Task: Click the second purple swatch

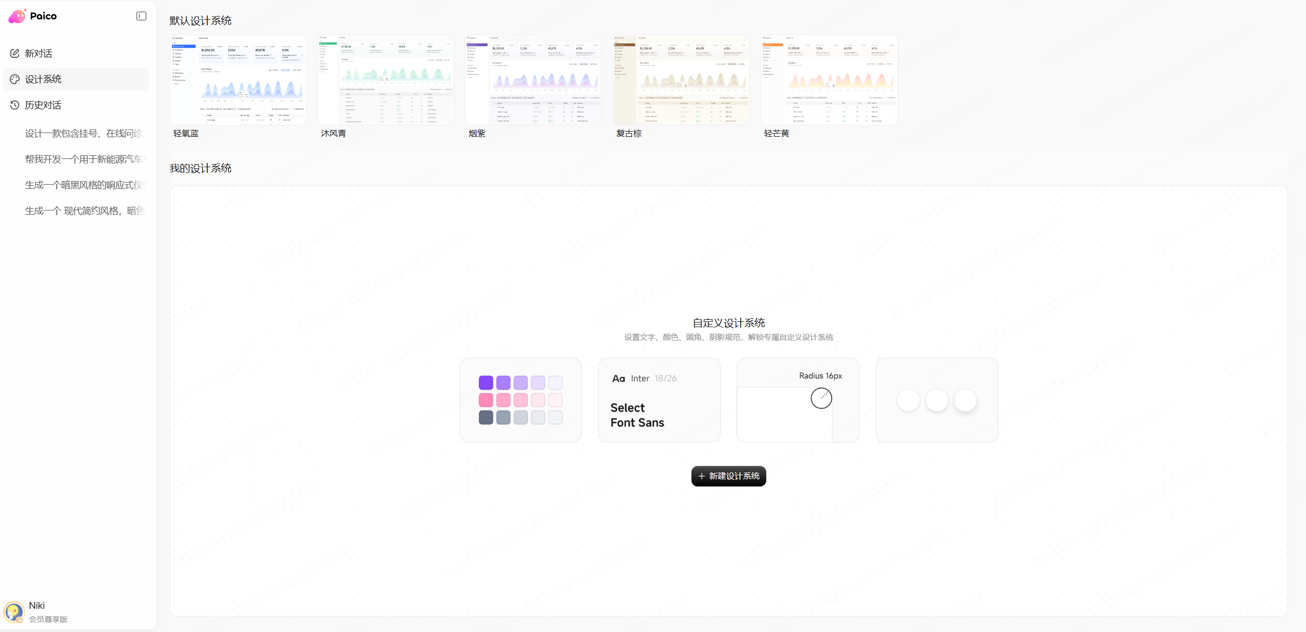Action: (x=504, y=383)
